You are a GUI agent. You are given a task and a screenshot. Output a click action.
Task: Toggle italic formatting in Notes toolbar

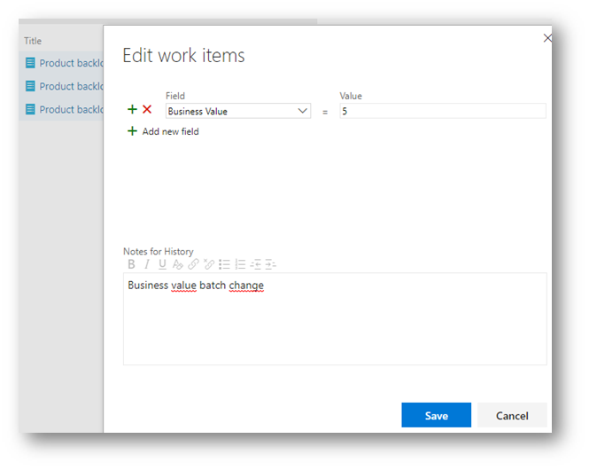pyautogui.click(x=147, y=264)
